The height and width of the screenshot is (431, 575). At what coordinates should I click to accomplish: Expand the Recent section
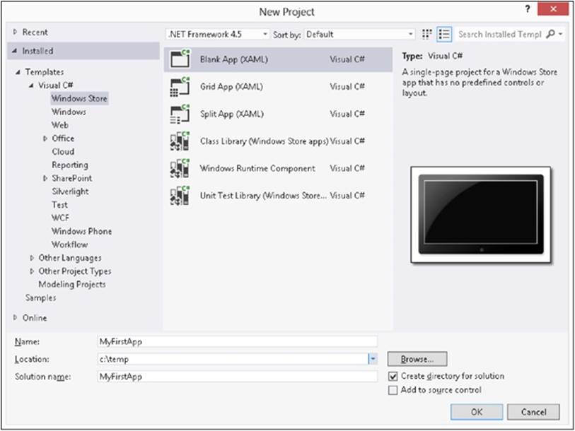click(15, 33)
